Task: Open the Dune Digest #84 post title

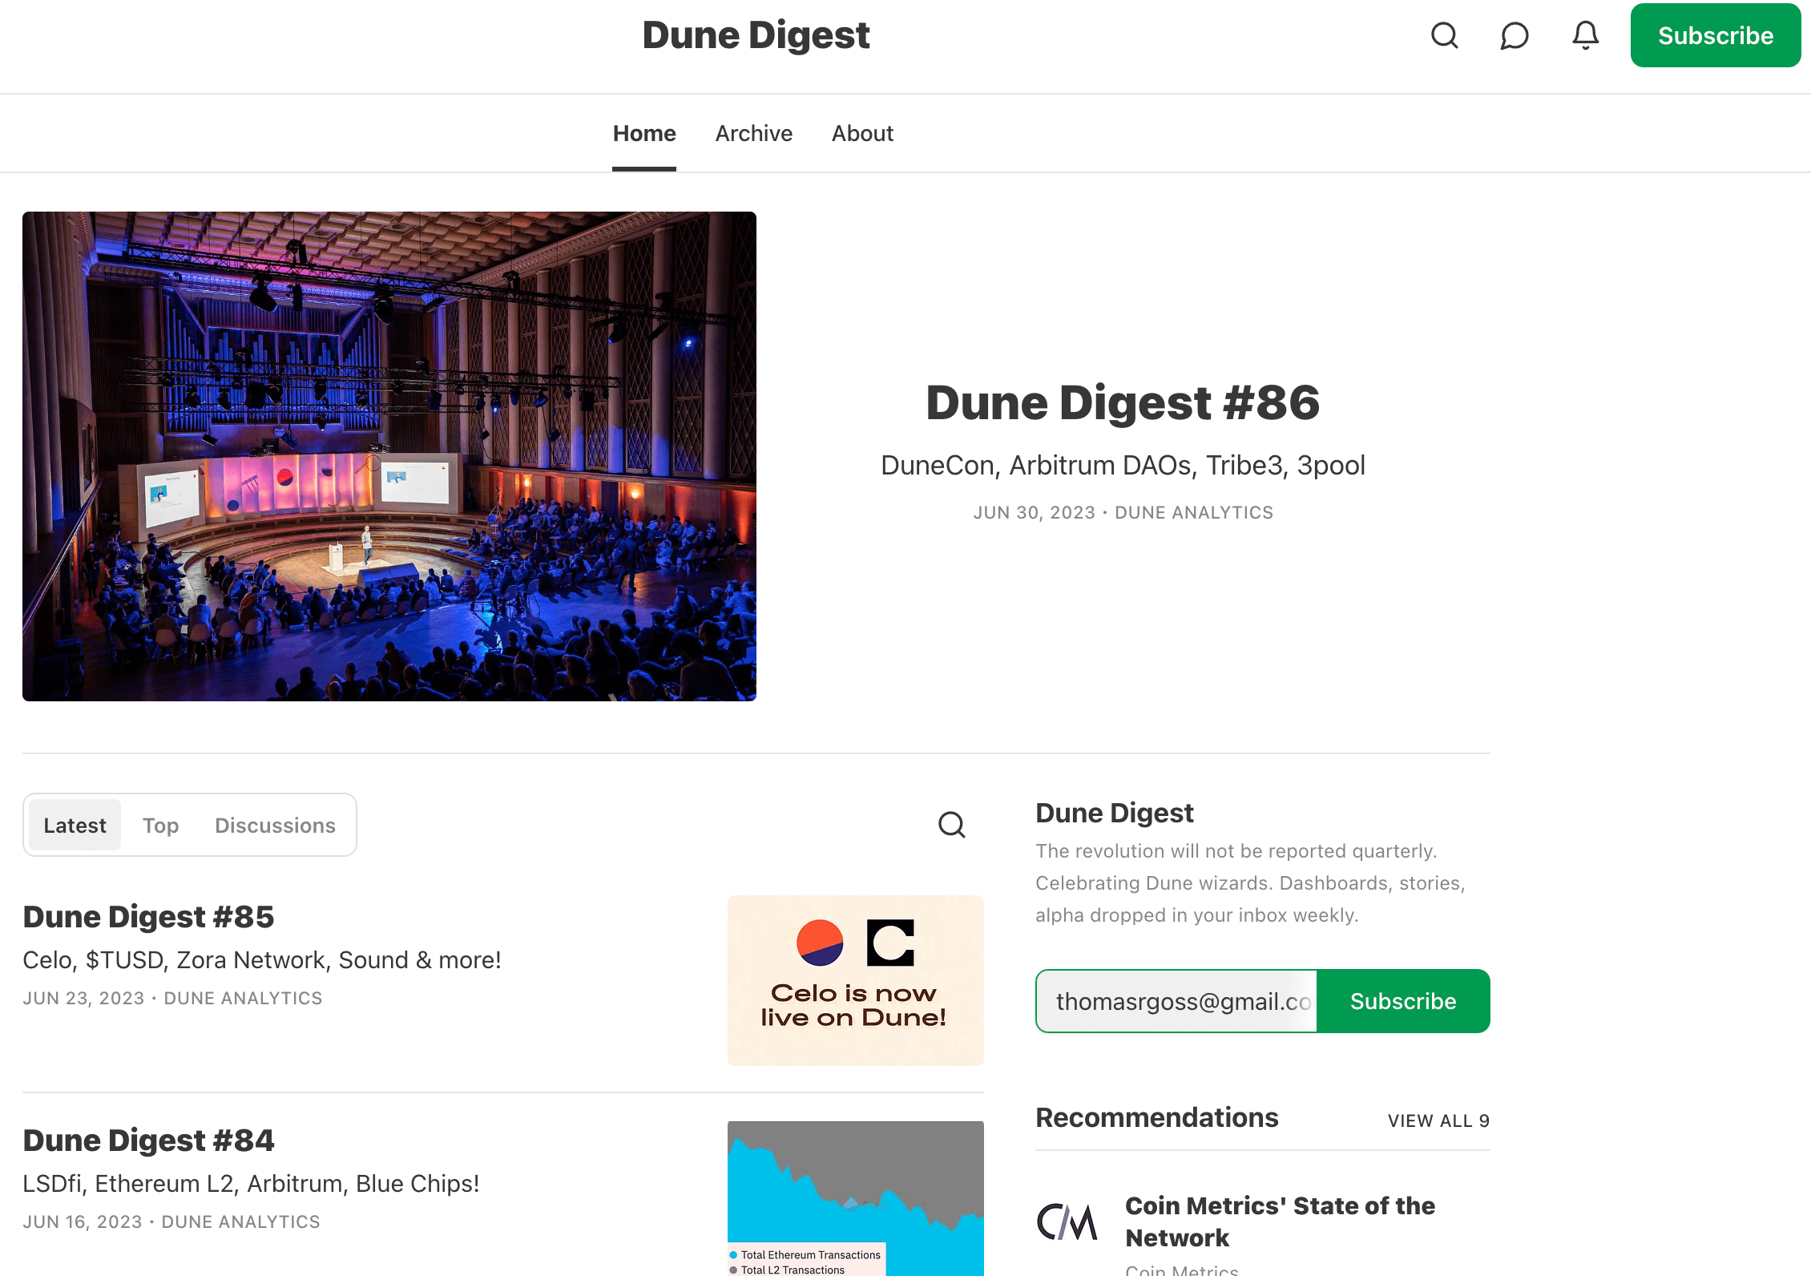Action: 148,1141
